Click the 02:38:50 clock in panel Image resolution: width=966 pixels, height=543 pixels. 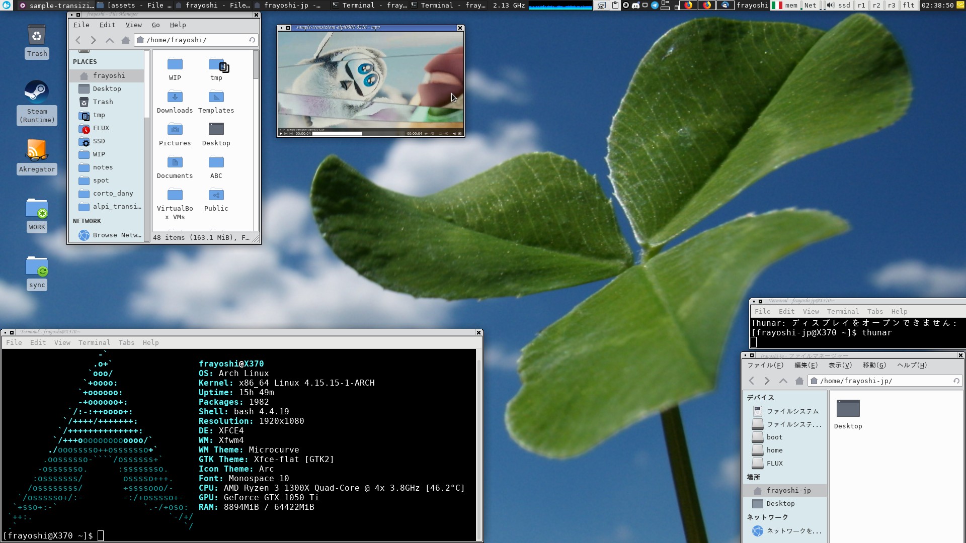[937, 5]
